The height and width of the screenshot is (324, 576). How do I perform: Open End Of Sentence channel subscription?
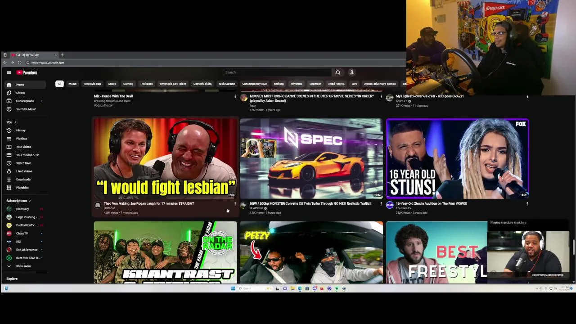click(27, 250)
